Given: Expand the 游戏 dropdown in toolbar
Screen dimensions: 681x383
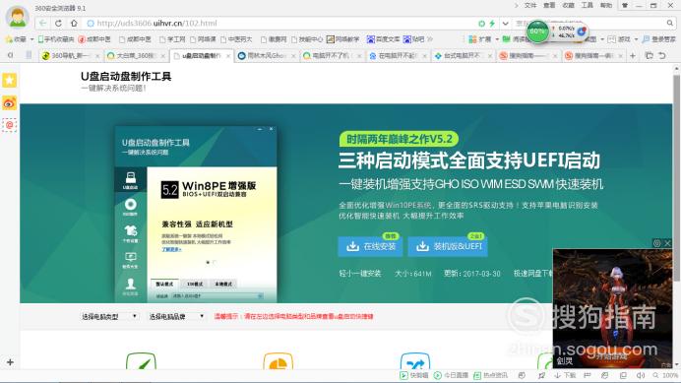Looking at the screenshot, I should pyautogui.click(x=636, y=39).
